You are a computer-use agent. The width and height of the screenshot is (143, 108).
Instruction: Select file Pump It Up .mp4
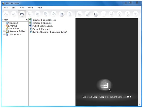[x=41, y=29]
